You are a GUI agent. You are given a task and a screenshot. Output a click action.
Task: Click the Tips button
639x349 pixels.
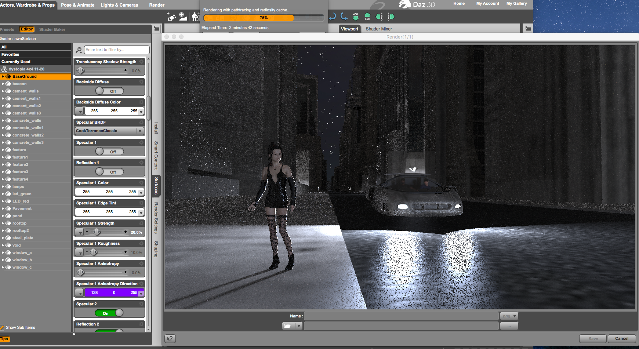4,339
